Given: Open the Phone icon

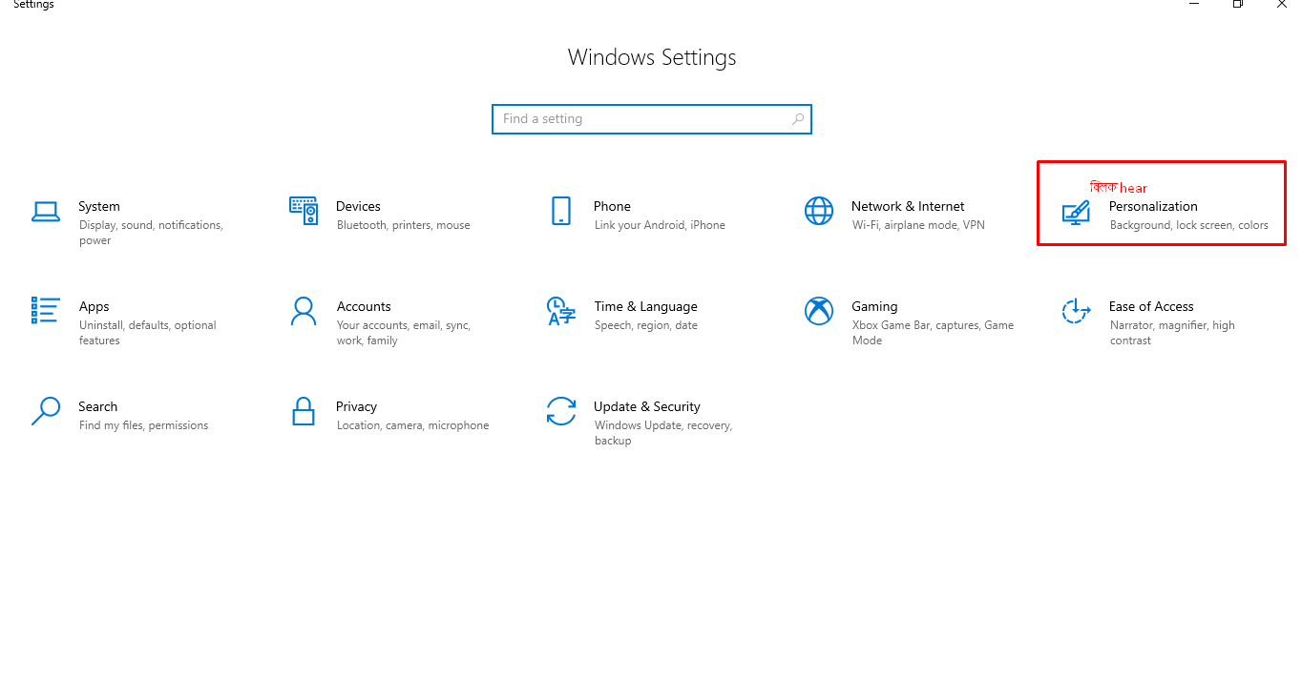Looking at the screenshot, I should point(561,211).
